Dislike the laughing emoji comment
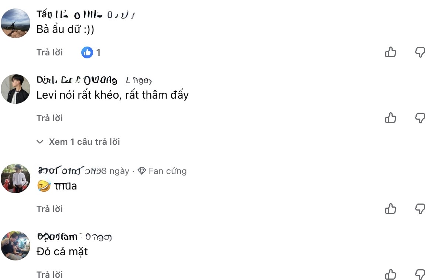 coord(420,209)
